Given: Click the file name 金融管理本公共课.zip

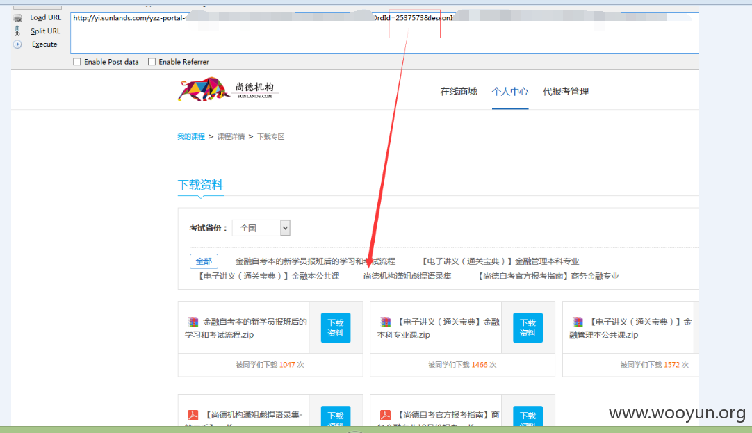Looking at the screenshot, I should coord(630,328).
